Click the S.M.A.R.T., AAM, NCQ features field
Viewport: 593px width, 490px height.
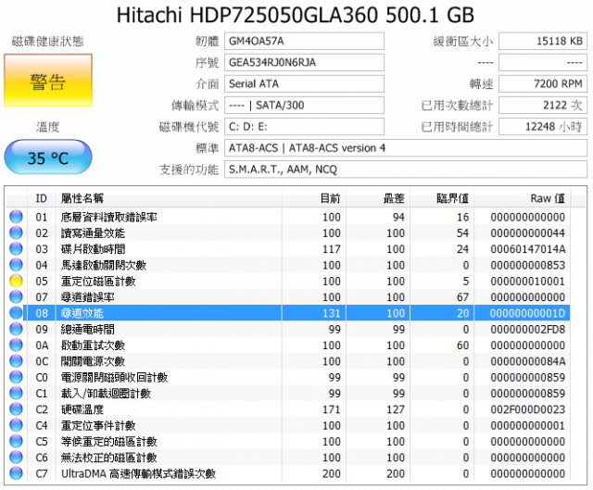[406, 170]
